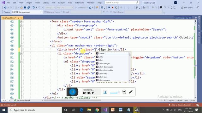Collapse the div block at line 43
202x113 pixels.
[21, 25]
